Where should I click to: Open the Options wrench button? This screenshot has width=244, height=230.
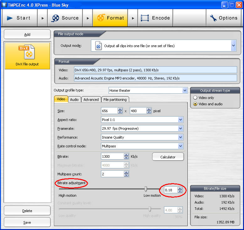pos(224,18)
